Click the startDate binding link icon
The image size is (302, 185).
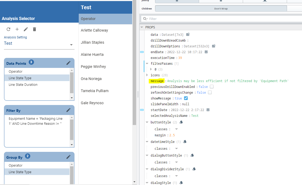(x=142, y=110)
